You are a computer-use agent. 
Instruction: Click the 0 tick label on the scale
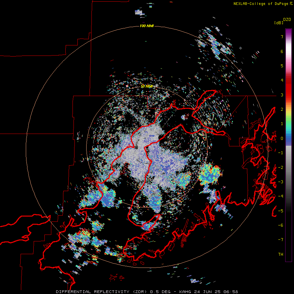point(282,139)
